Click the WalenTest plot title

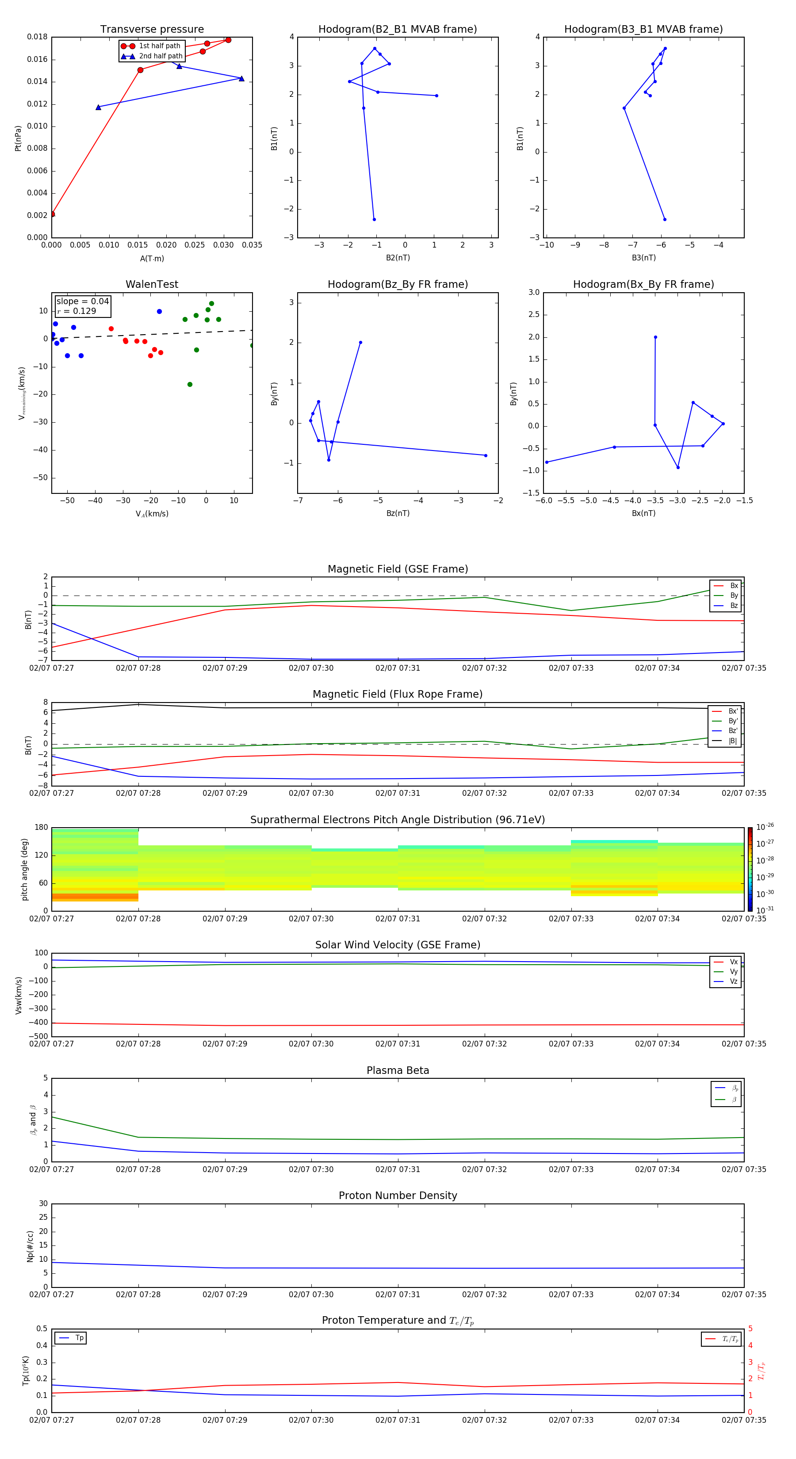(152, 284)
